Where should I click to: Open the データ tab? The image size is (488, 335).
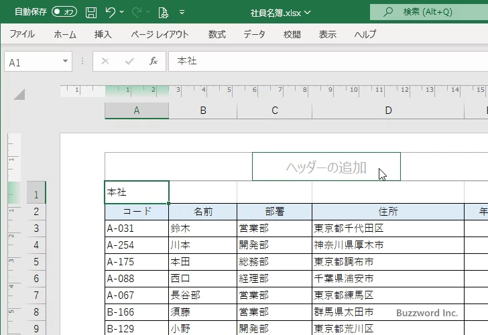click(x=254, y=34)
